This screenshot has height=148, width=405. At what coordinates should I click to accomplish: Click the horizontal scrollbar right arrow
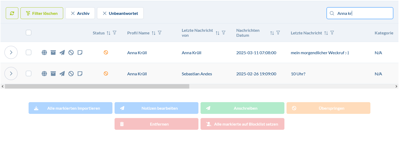(396, 86)
